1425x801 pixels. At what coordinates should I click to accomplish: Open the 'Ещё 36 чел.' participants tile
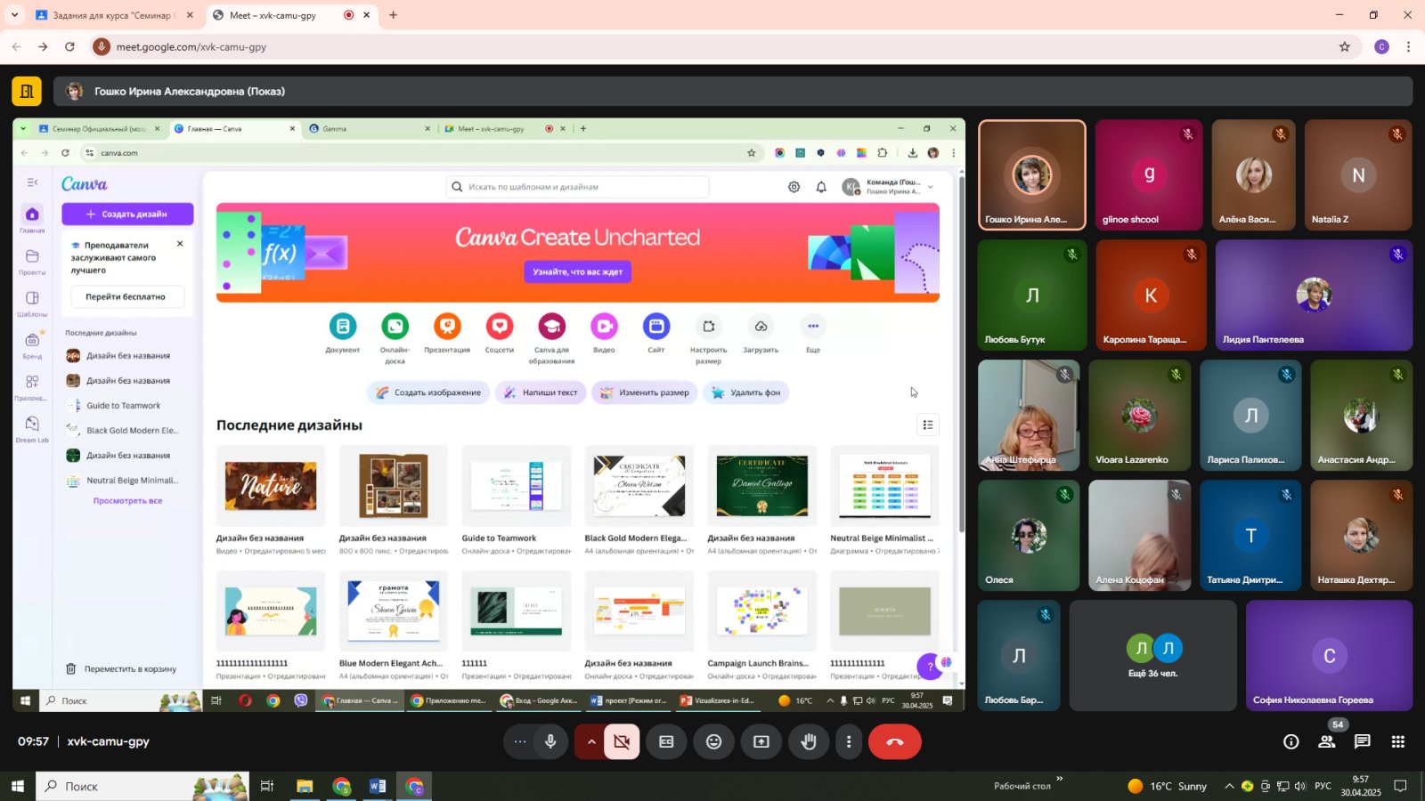coord(1152,656)
